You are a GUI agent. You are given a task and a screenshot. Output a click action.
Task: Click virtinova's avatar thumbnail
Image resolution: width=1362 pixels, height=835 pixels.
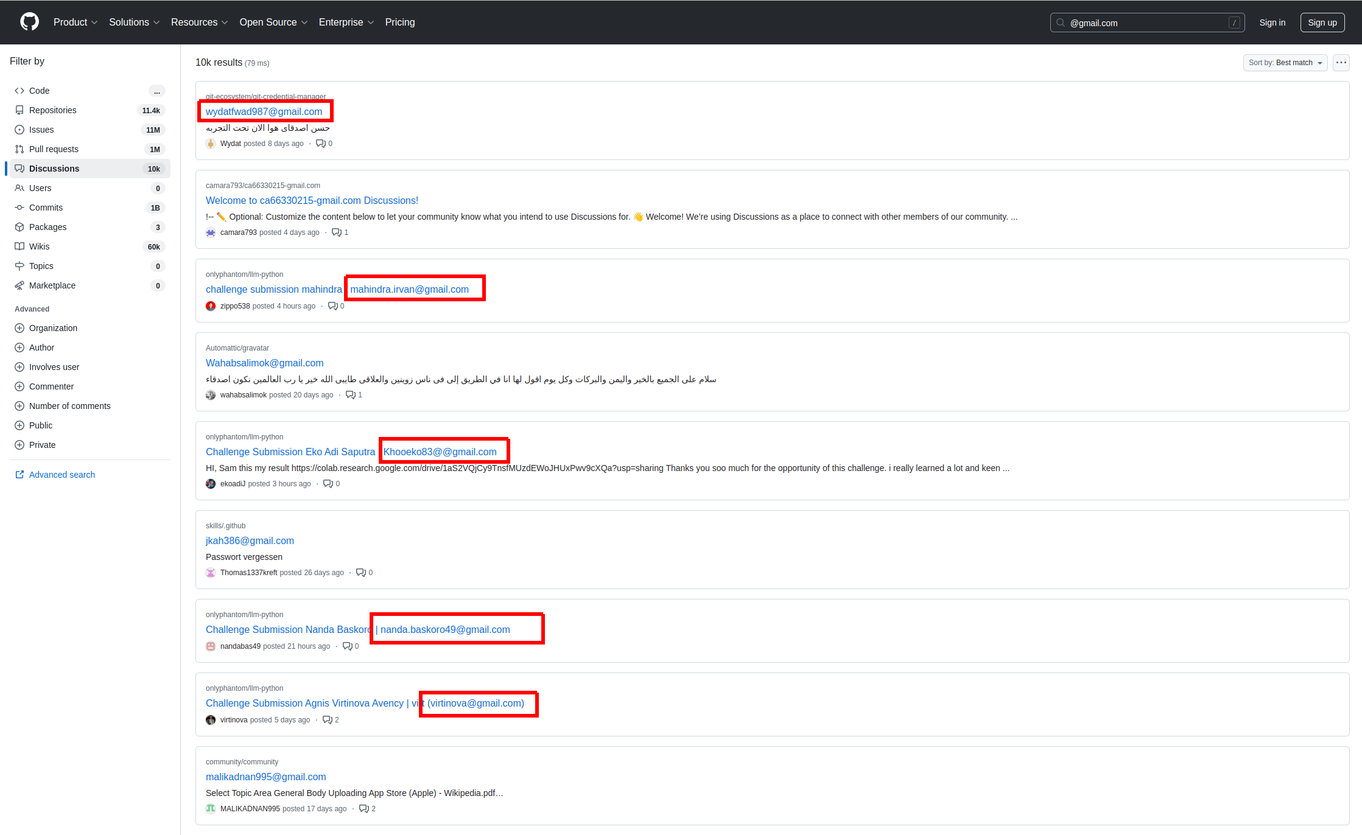211,720
